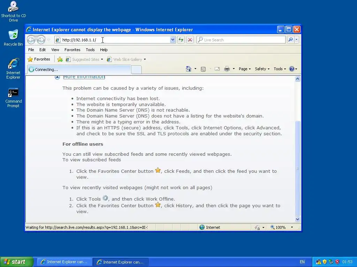Switch to first Internet Explorer taskbar button

pos(64,262)
